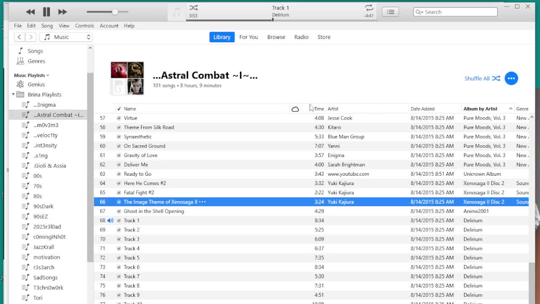The width and height of the screenshot is (540, 304).
Task: Collapse the Brina Playlists folder
Action: coord(13,95)
